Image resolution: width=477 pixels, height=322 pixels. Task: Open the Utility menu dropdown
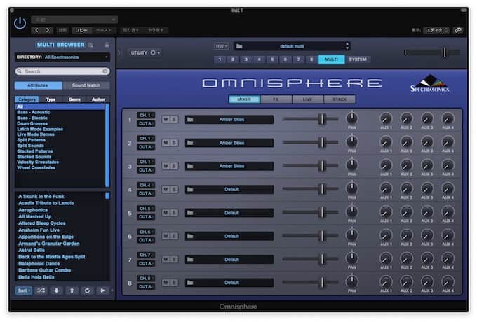click(x=145, y=52)
